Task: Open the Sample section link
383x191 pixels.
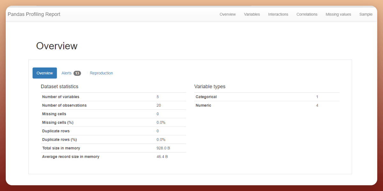Action: click(366, 14)
